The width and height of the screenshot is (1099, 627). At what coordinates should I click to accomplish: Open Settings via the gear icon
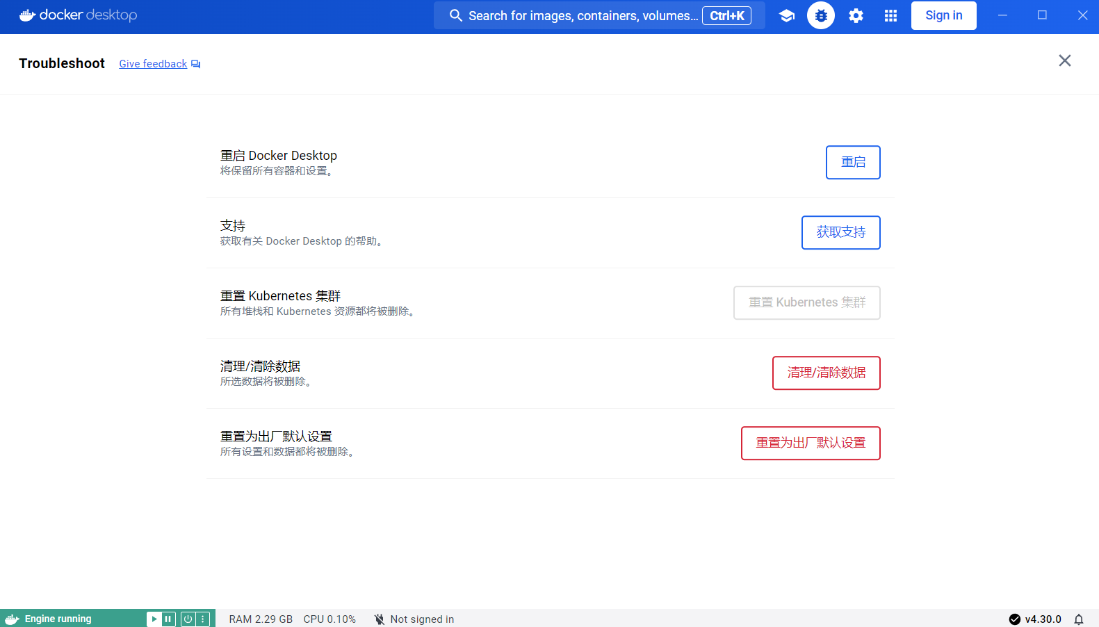(x=856, y=15)
